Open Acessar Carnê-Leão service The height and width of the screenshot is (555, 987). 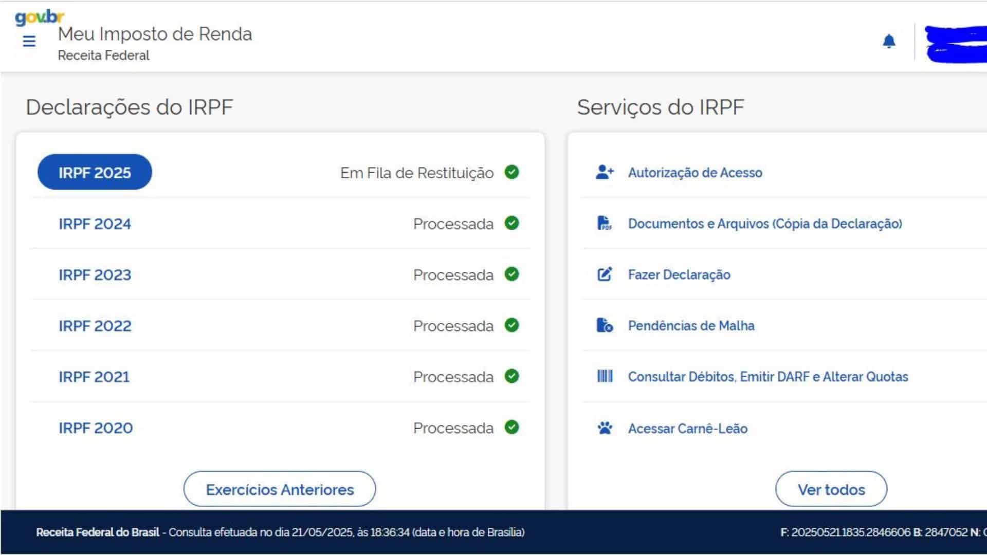point(688,429)
